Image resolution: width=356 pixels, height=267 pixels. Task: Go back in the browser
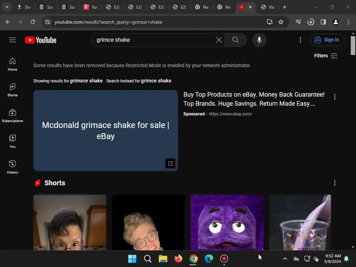pos(8,22)
